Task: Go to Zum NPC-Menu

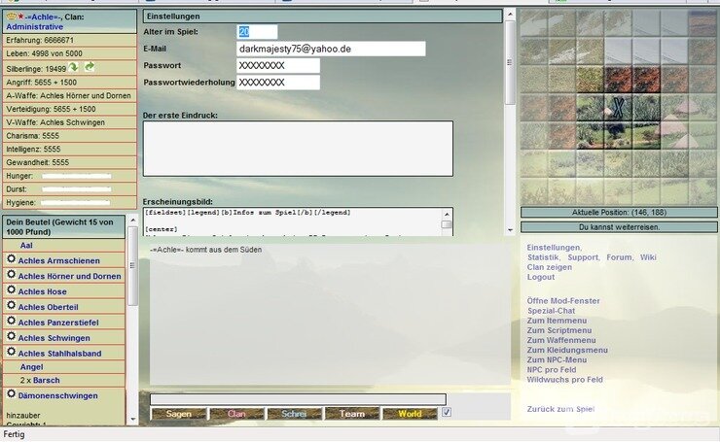Action: (557, 360)
